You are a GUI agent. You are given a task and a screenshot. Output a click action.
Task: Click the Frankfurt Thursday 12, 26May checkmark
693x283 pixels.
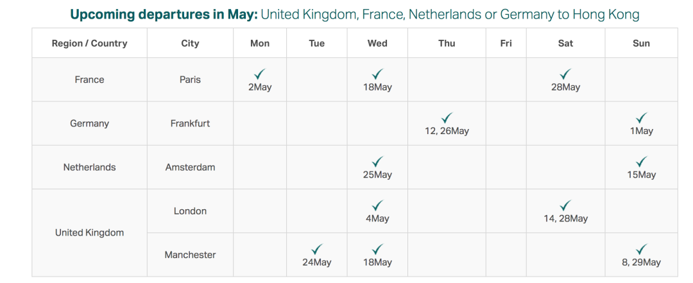click(x=447, y=118)
